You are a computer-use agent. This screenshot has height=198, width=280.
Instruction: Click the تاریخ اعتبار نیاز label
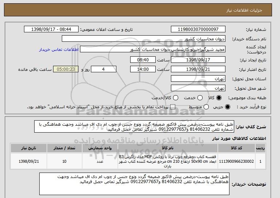click(253, 69)
